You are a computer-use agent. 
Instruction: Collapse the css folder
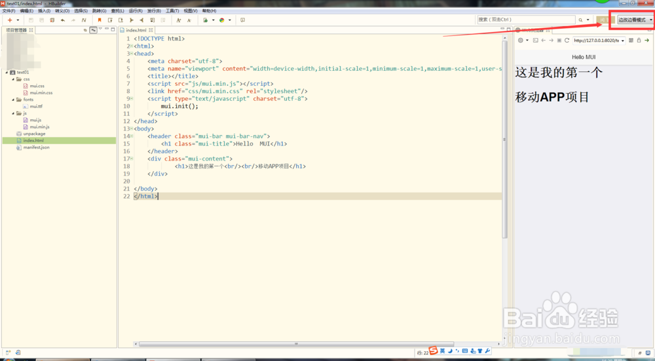point(13,79)
